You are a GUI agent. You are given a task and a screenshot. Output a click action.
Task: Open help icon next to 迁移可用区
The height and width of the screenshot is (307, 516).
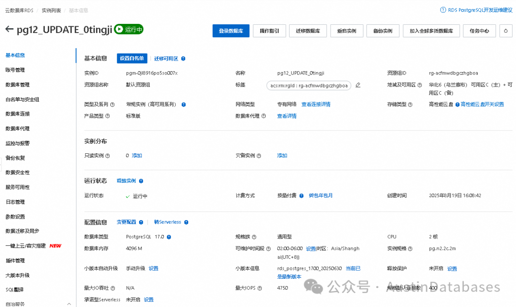coord(183,59)
